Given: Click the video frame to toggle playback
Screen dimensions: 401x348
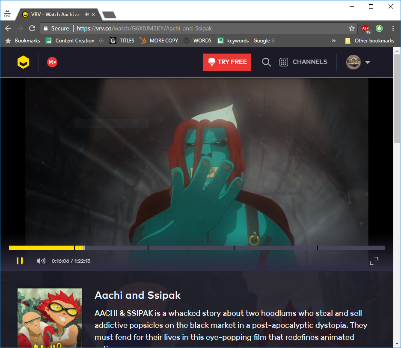Looking at the screenshot, I should coord(197,161).
